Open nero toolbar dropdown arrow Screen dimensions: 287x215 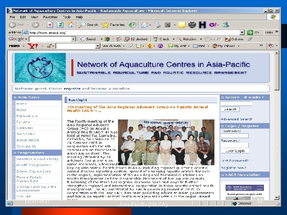point(24,46)
